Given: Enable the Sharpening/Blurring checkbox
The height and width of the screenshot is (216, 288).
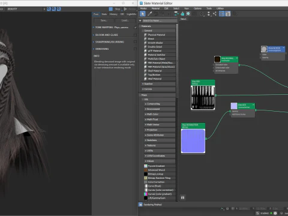Looking at the screenshot, I should click(x=135, y=42).
